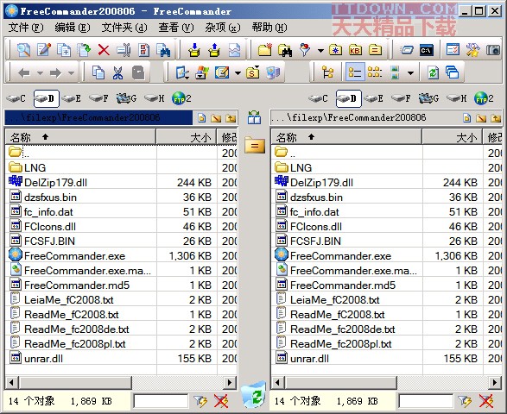
Task: Open the 查看(V) menu
Action: tap(175, 28)
